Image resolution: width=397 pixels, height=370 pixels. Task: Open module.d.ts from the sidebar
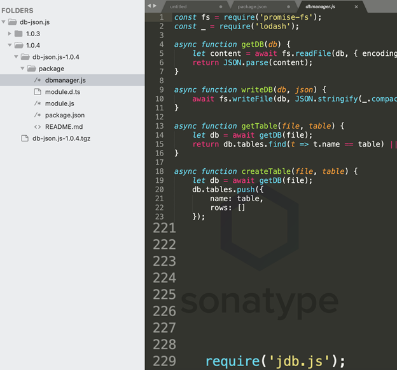pos(63,92)
